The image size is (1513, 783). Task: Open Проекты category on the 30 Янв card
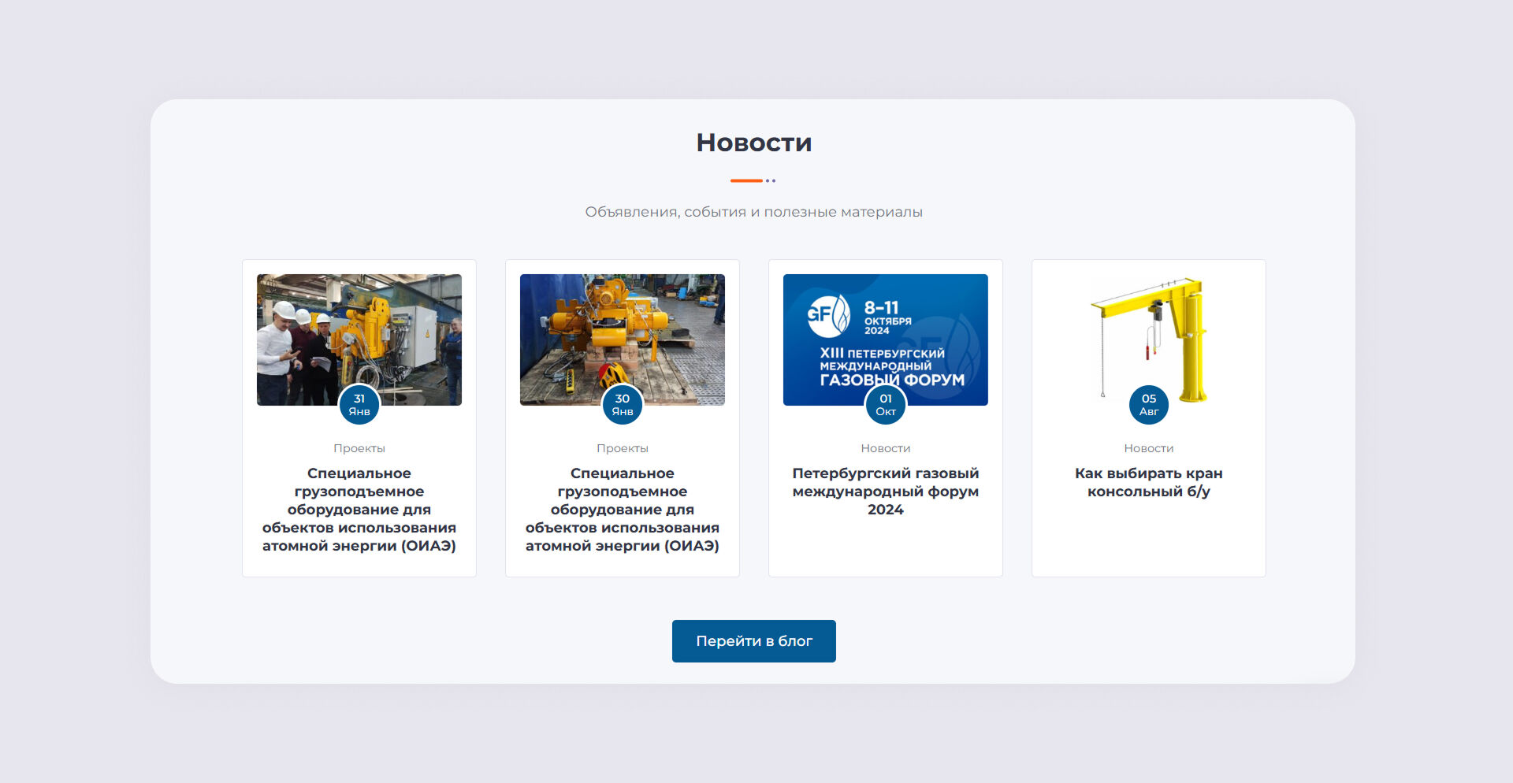click(x=623, y=448)
